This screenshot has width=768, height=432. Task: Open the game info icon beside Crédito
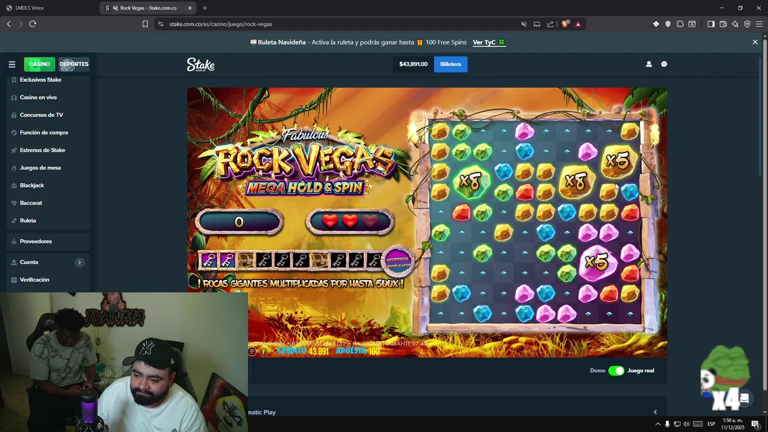[264, 352]
